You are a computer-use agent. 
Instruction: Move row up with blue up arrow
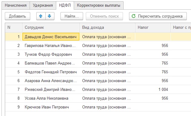[41, 16]
